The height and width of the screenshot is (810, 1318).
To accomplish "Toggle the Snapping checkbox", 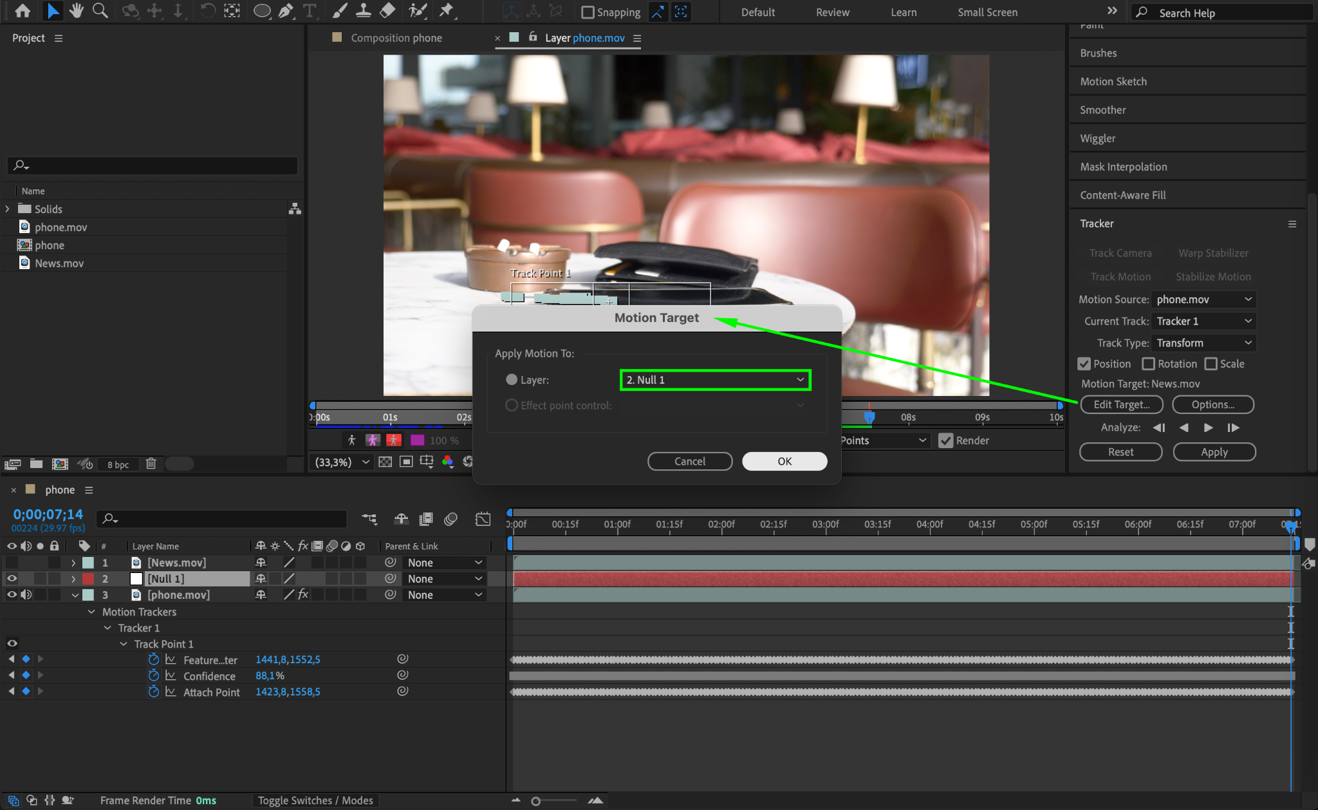I will pyautogui.click(x=588, y=12).
